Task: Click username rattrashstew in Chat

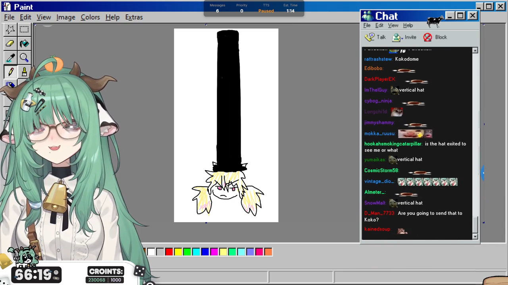Action: (378, 59)
